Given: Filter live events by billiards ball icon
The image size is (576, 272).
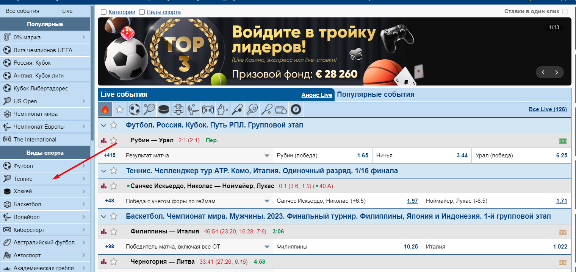Looking at the screenshot, I should (x=296, y=109).
